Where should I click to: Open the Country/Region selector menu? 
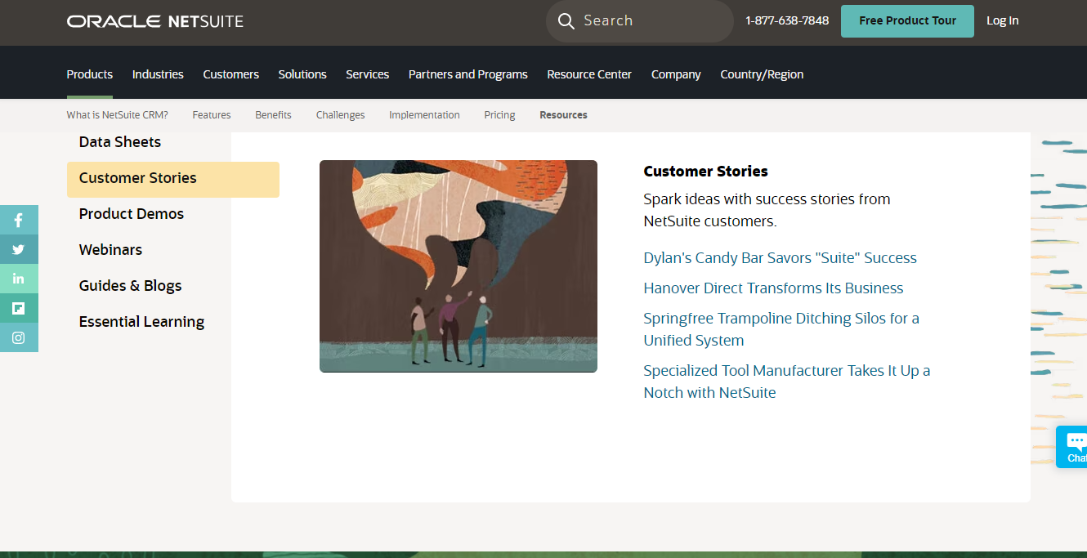pos(761,74)
